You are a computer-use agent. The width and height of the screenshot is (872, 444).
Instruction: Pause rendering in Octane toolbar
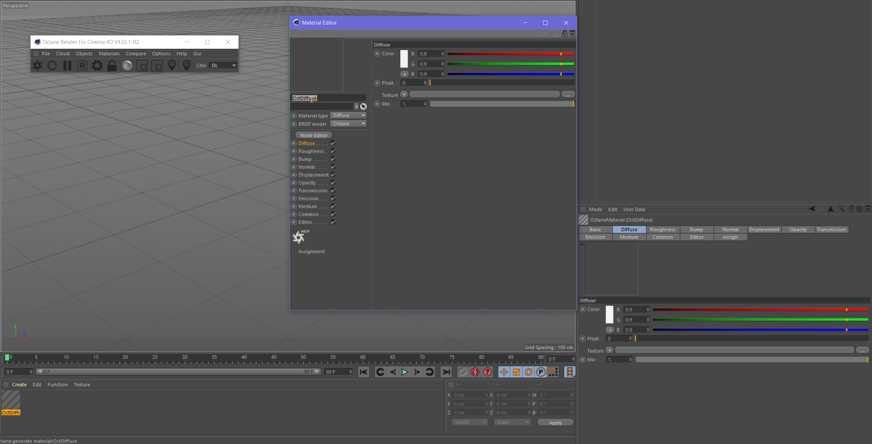(x=67, y=66)
